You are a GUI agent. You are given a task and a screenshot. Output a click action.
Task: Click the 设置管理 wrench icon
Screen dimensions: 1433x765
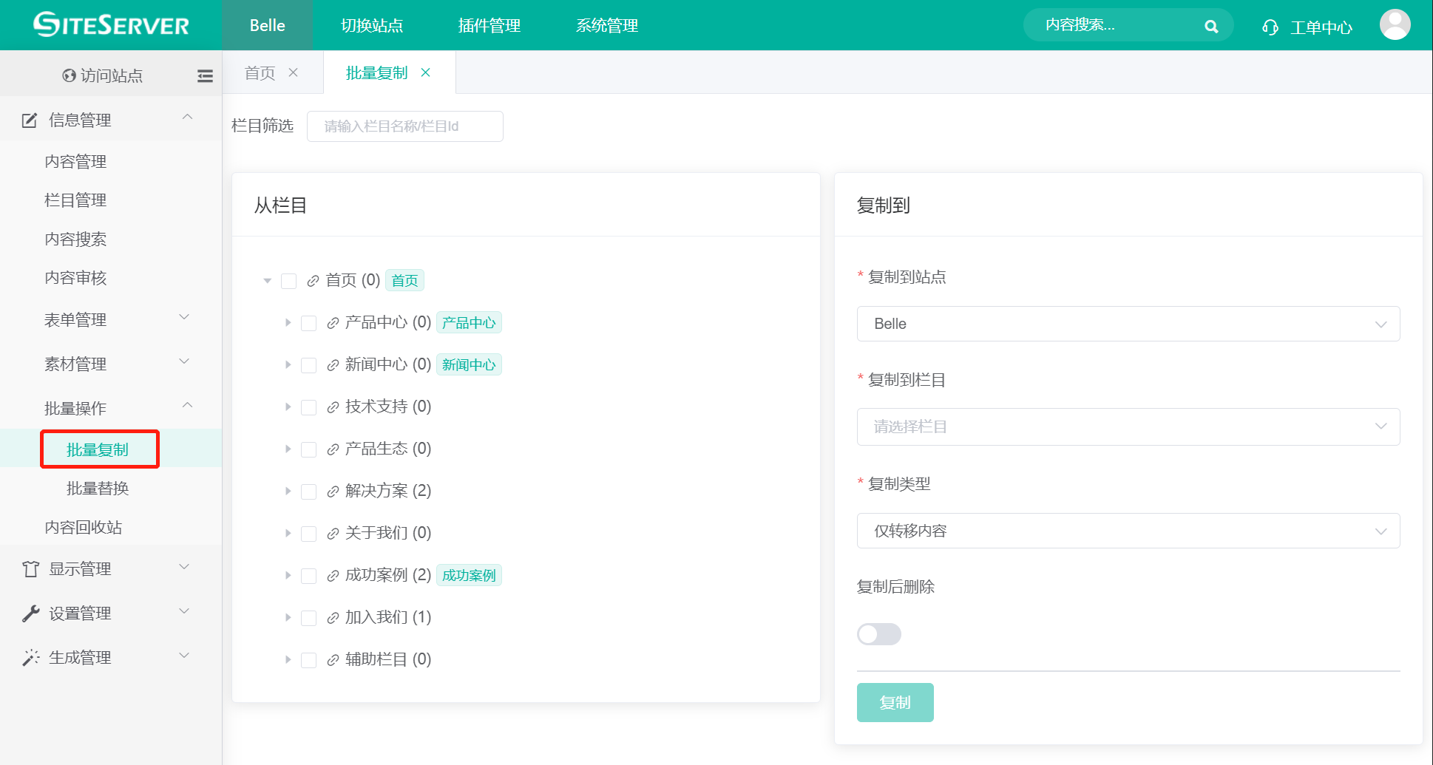(x=30, y=613)
